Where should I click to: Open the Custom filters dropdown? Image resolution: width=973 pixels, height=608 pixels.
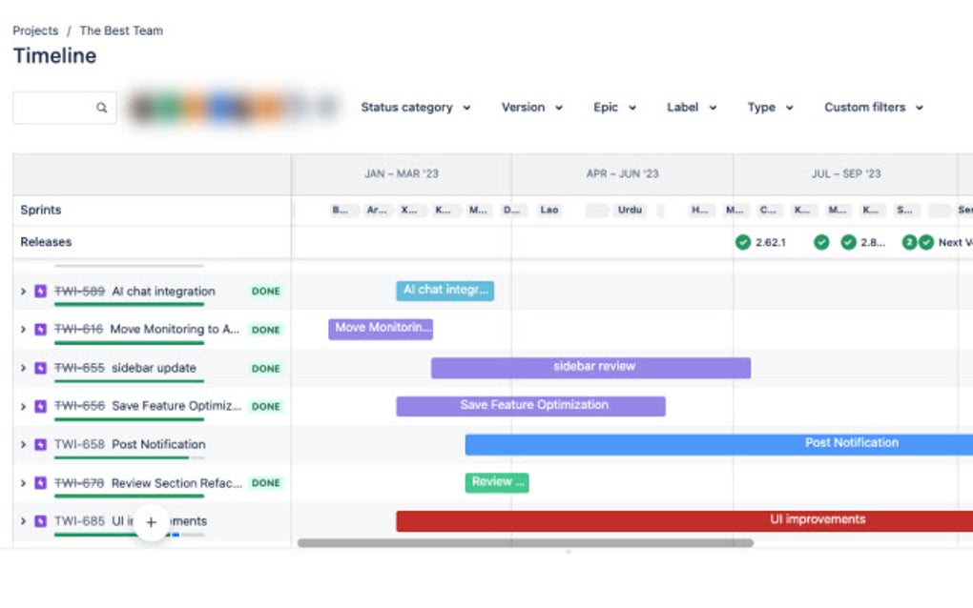tap(872, 108)
